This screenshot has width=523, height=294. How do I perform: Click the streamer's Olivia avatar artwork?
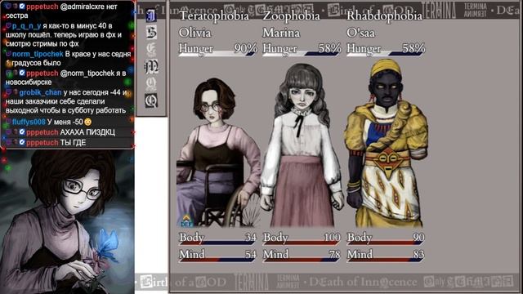67,221
